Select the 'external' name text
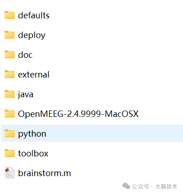Screen dimensions: 183x194 (33, 75)
